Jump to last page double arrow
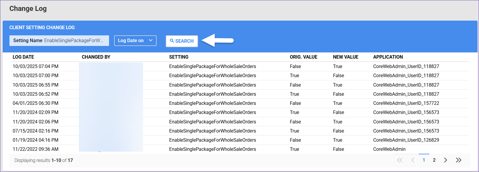Viewport: 479px width, 172px height. tap(458, 160)
